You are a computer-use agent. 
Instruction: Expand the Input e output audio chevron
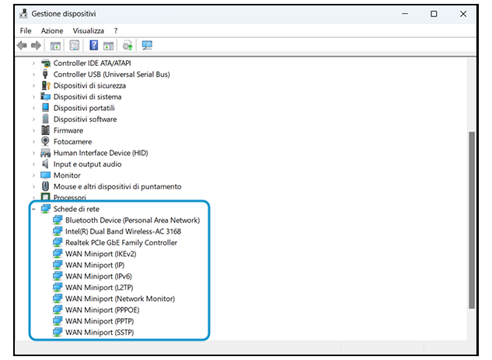coord(34,164)
